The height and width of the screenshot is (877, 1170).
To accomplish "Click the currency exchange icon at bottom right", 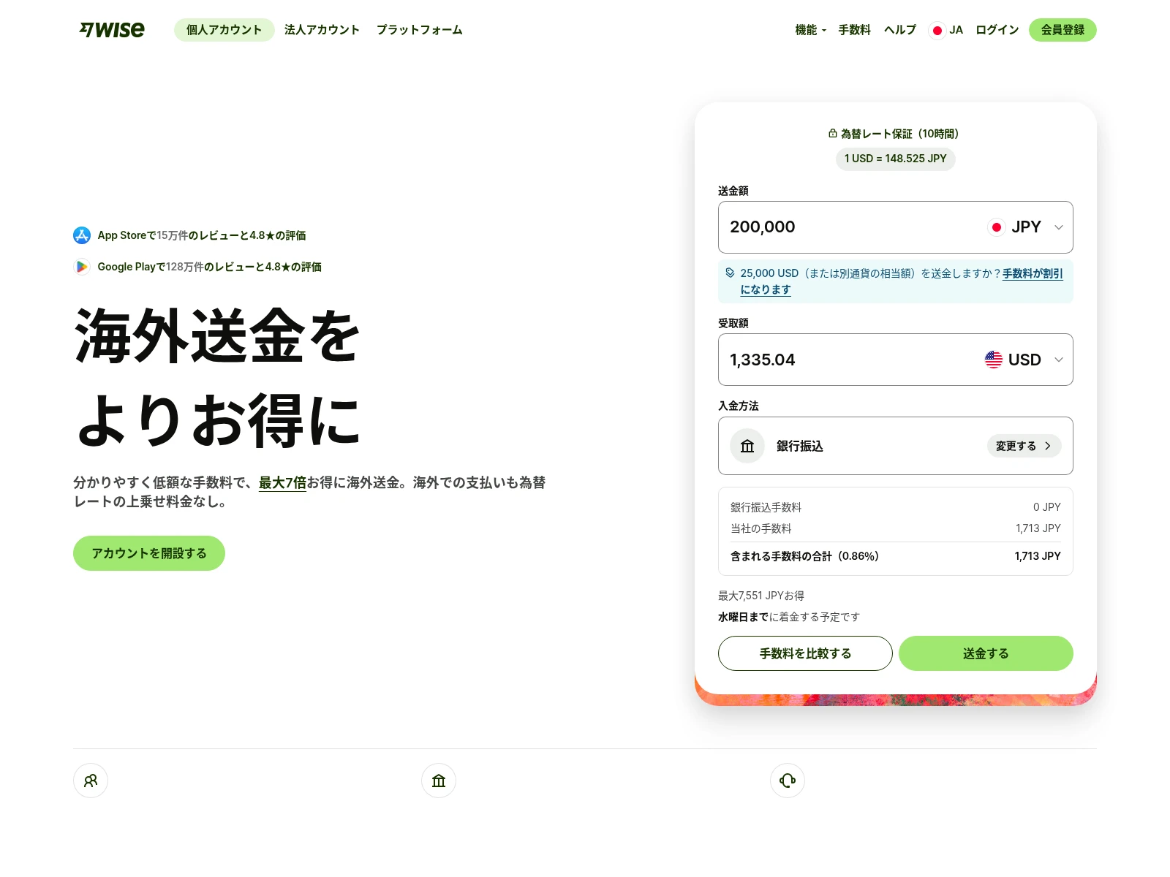I will [787, 781].
